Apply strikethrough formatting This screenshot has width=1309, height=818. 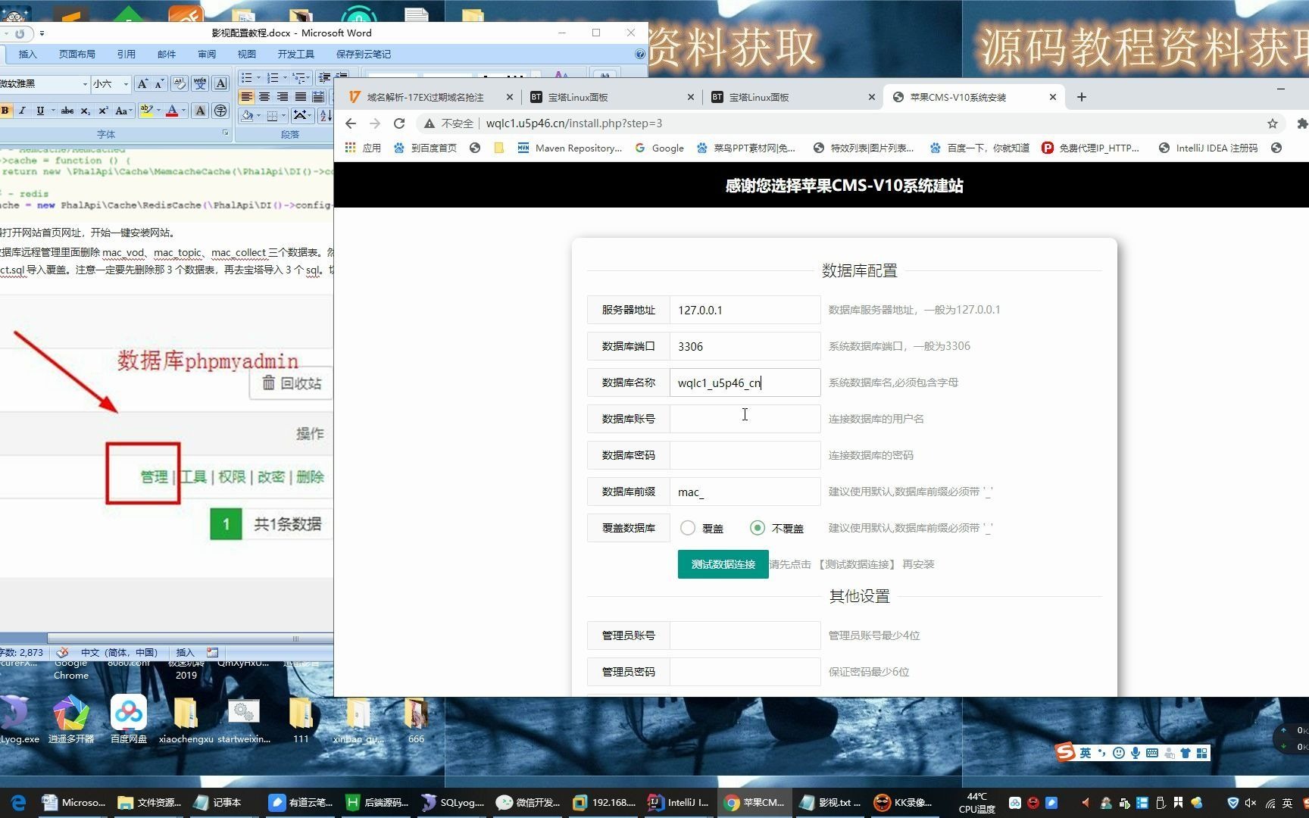67,111
